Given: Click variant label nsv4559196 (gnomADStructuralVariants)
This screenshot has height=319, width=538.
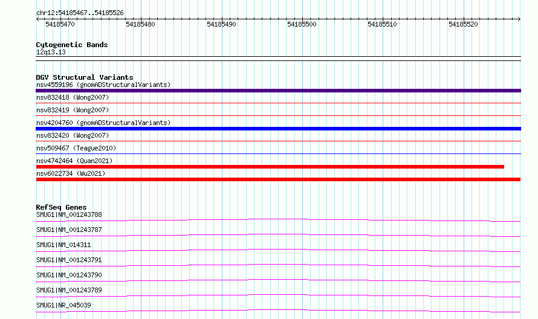Looking at the screenshot, I should 103,85.
